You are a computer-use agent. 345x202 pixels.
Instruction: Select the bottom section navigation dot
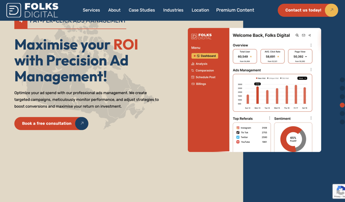342,122
